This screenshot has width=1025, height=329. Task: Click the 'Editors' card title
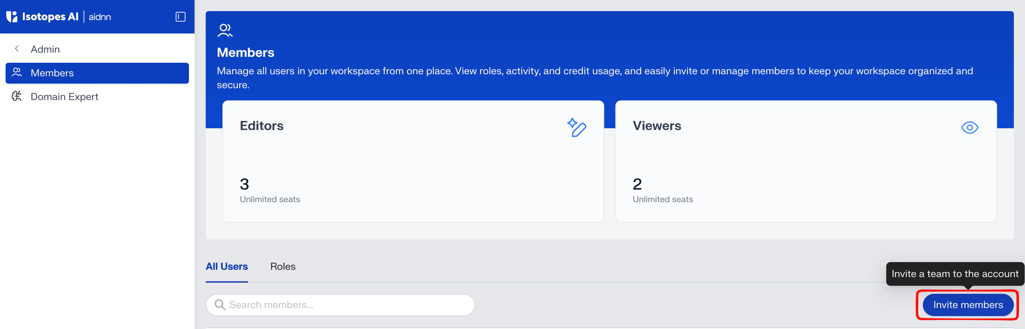261,126
